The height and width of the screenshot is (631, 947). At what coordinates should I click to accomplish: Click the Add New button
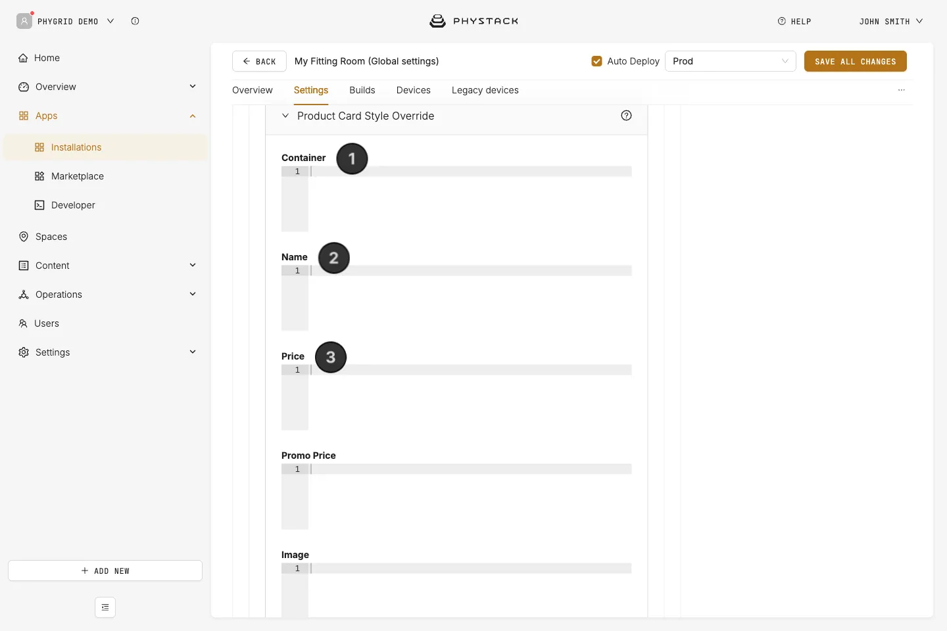tap(105, 571)
